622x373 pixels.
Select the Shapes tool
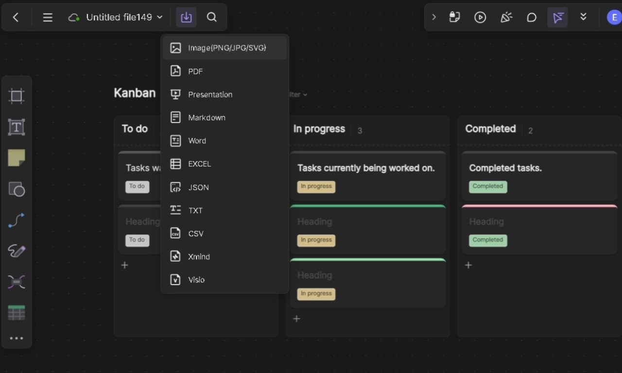point(17,189)
